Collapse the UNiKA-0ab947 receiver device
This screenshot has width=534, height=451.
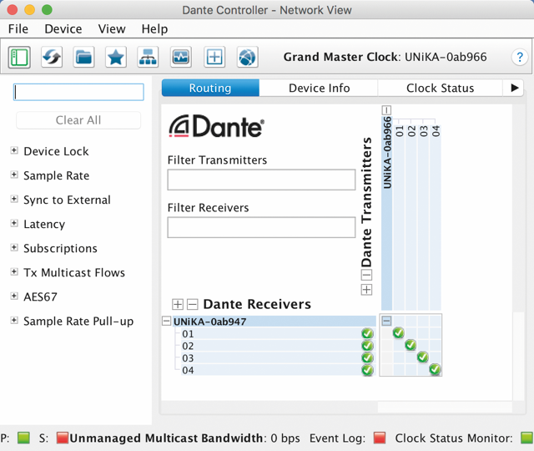(x=166, y=321)
